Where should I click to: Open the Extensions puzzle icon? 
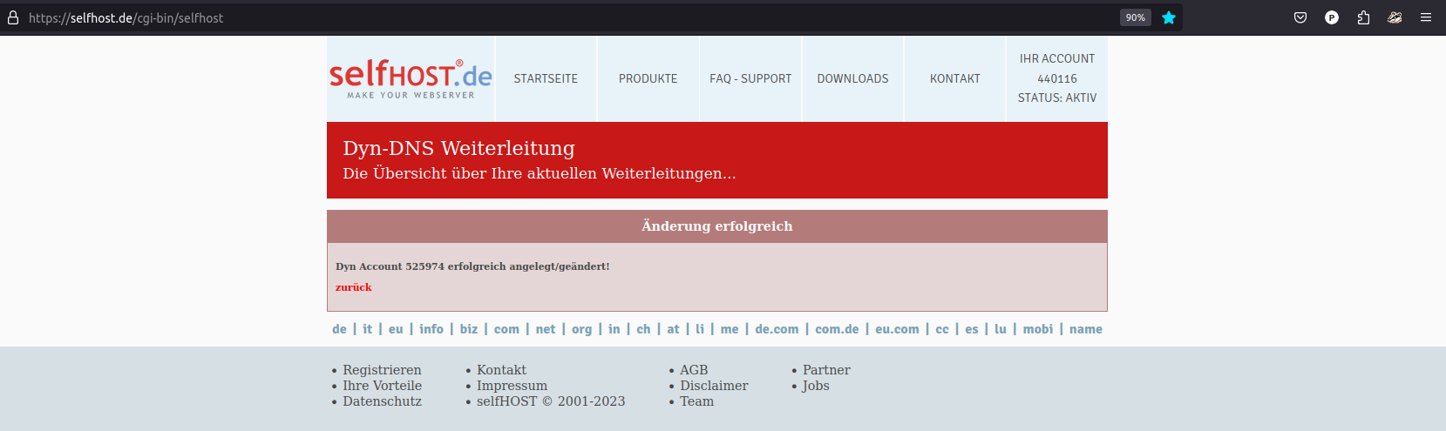[x=1363, y=17]
